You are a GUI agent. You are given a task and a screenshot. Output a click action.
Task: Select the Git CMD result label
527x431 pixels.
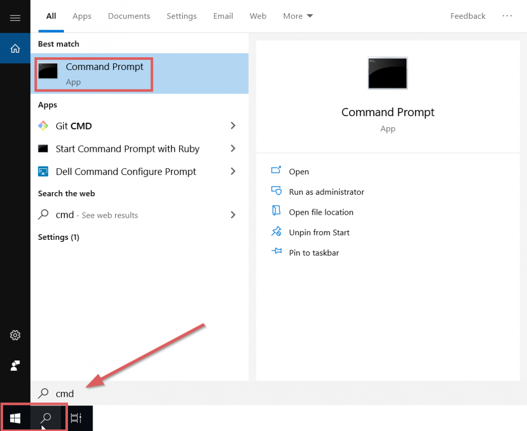(x=74, y=126)
